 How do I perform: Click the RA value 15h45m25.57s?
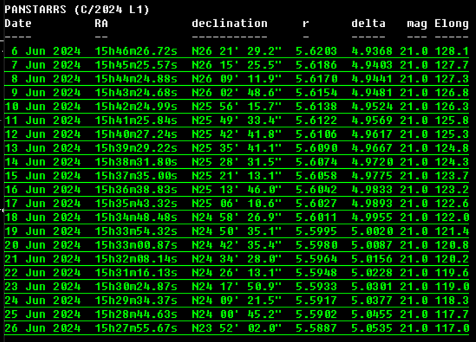pos(136,65)
